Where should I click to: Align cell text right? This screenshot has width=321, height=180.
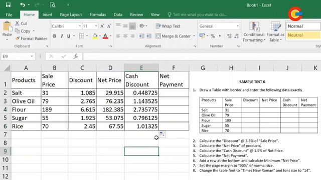132,36
